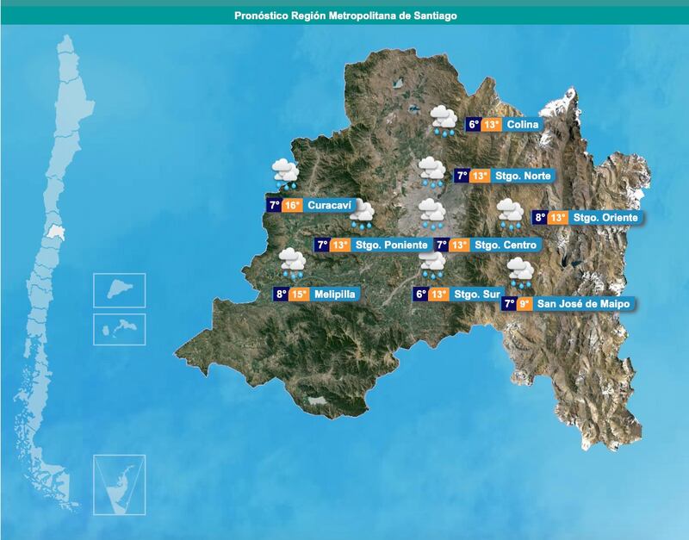Click Stgo. Oriente's 8° minimum temperature
The image size is (689, 540).
point(540,218)
